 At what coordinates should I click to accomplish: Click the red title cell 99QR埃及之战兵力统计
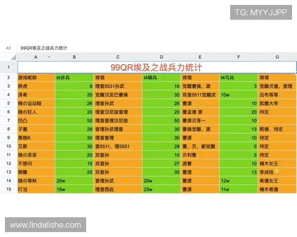tap(156, 67)
